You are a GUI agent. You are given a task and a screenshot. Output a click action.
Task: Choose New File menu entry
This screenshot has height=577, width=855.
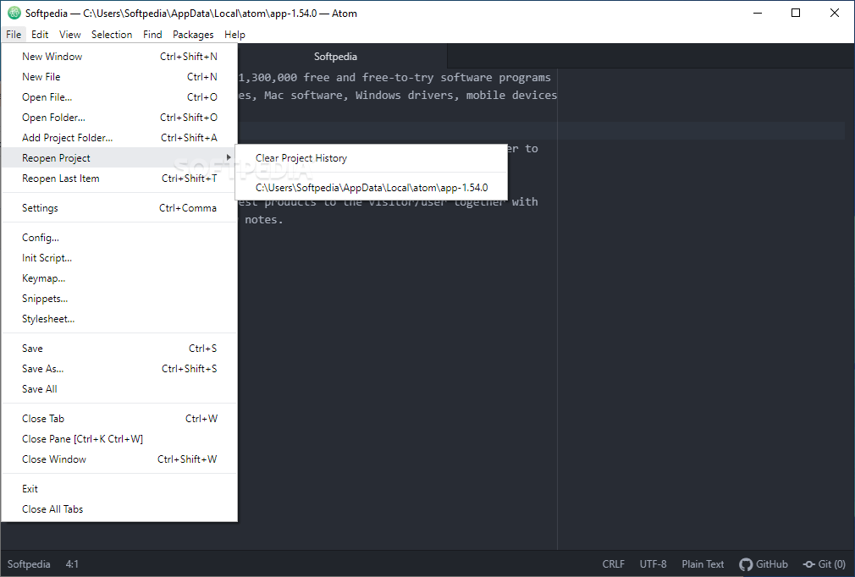pyautogui.click(x=119, y=77)
